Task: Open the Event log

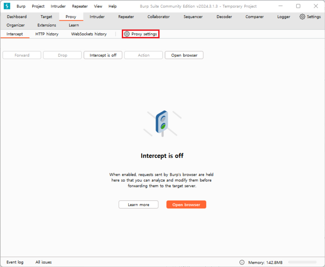Action: point(15,262)
